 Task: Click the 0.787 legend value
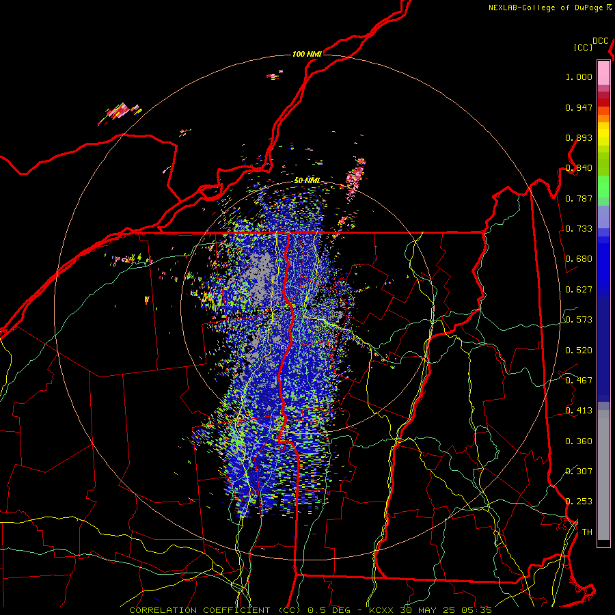click(579, 198)
